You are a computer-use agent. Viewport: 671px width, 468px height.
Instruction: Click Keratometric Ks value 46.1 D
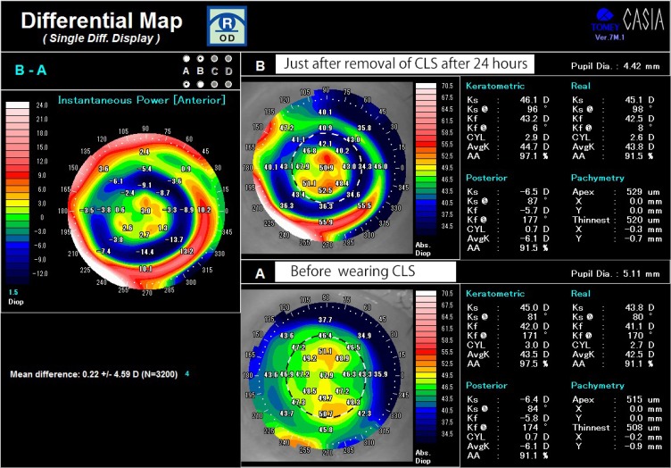534,100
